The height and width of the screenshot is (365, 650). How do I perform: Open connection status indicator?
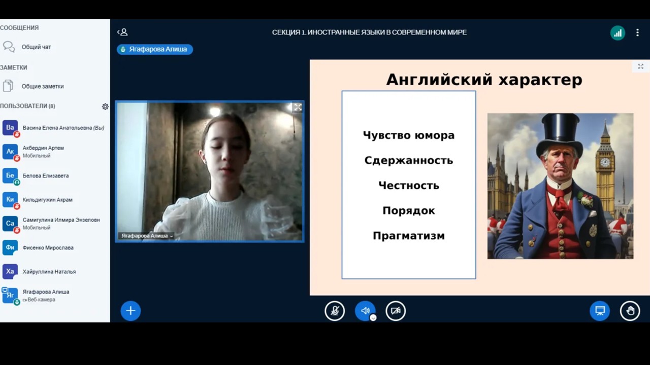pyautogui.click(x=617, y=33)
